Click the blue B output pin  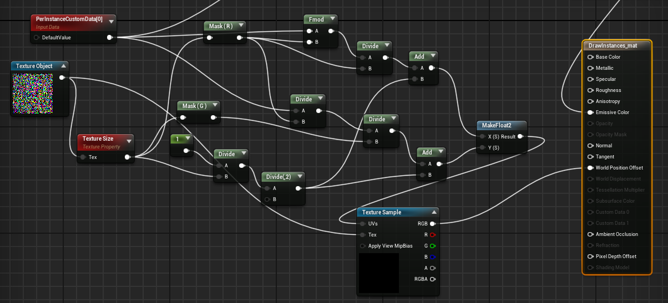(x=432, y=257)
